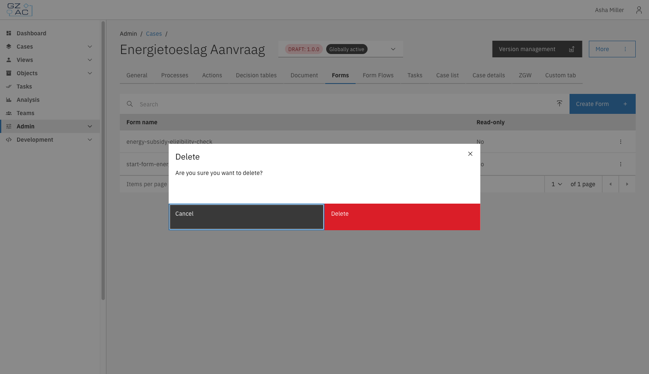The width and height of the screenshot is (649, 374).
Task: Click the Version management button
Action: click(x=537, y=49)
